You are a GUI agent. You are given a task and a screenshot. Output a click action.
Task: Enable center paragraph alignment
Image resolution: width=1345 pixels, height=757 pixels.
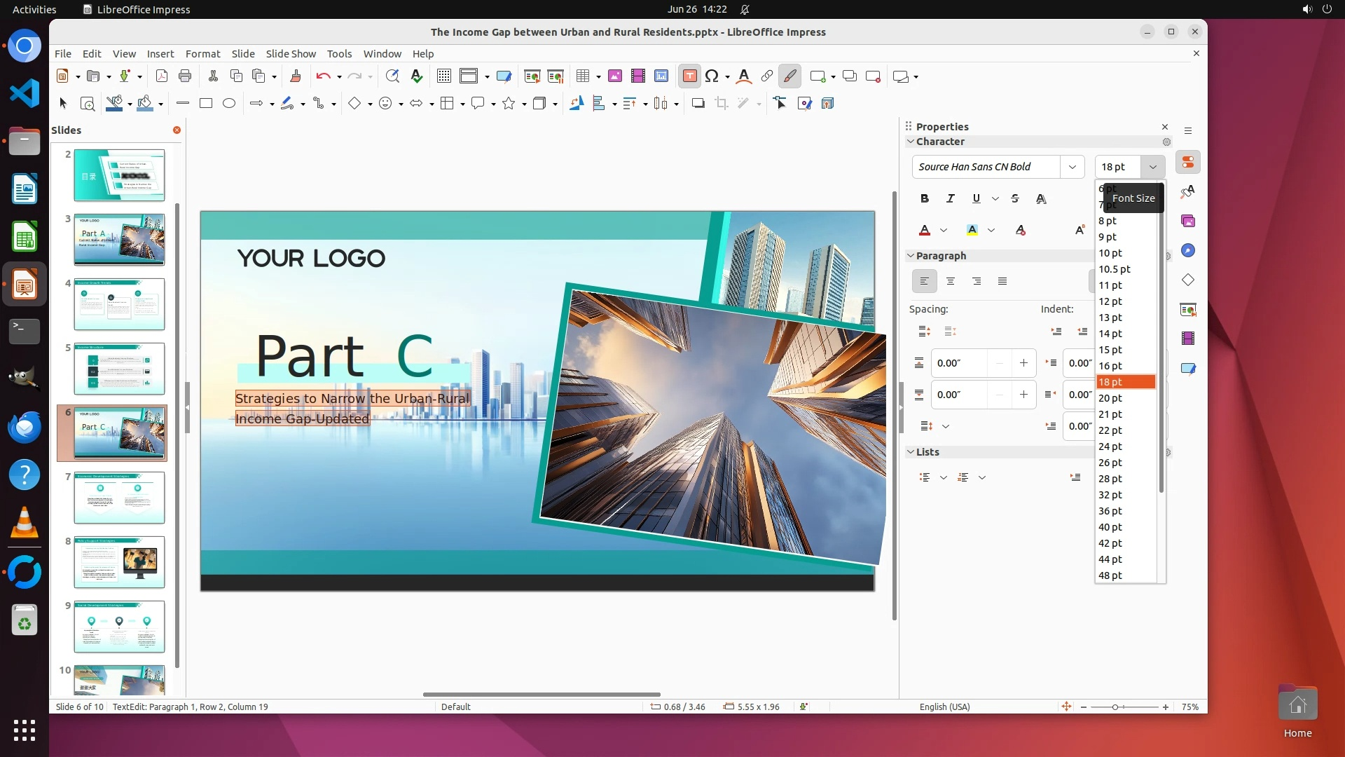click(x=951, y=282)
